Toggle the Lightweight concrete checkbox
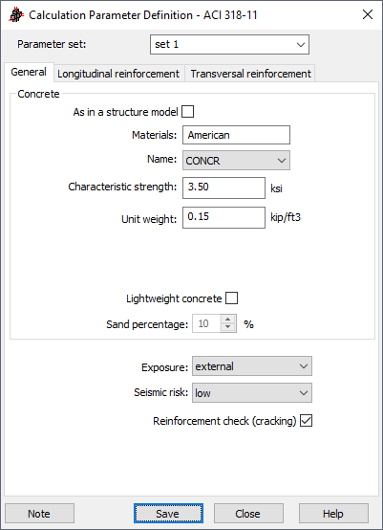The image size is (383, 530). click(x=231, y=298)
